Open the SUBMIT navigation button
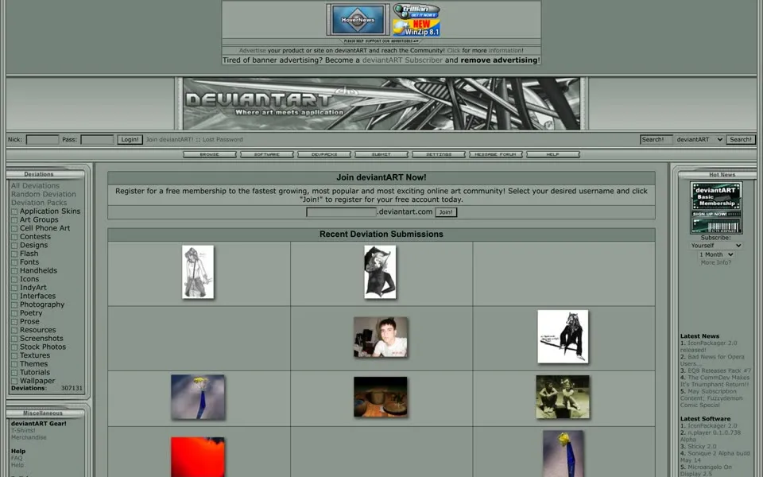This screenshot has height=477, width=763. tap(381, 154)
